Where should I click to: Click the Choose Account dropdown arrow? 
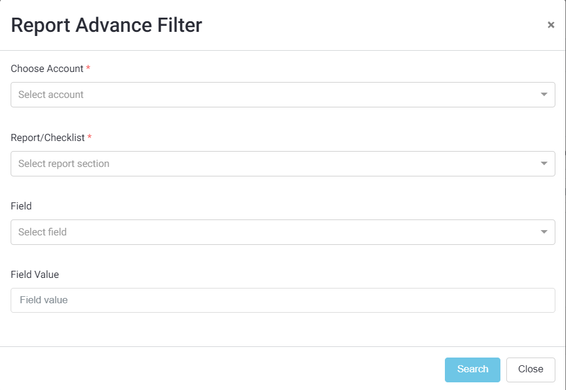click(544, 94)
